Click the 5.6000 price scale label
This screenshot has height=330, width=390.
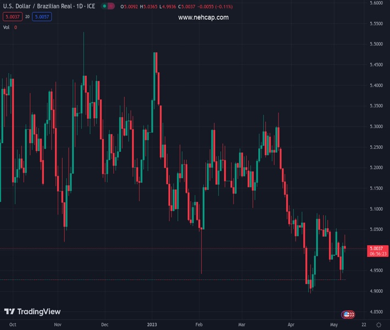click(x=376, y=3)
